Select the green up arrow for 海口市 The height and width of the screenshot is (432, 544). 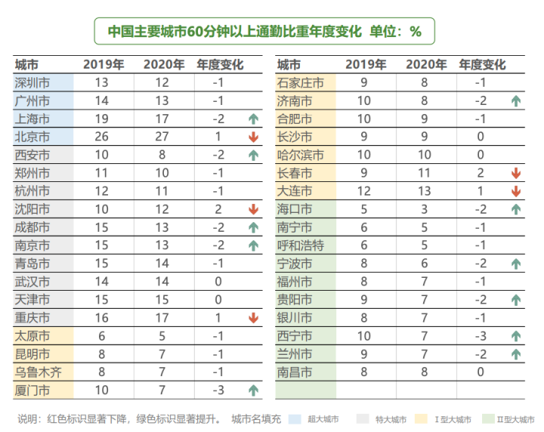point(516,209)
